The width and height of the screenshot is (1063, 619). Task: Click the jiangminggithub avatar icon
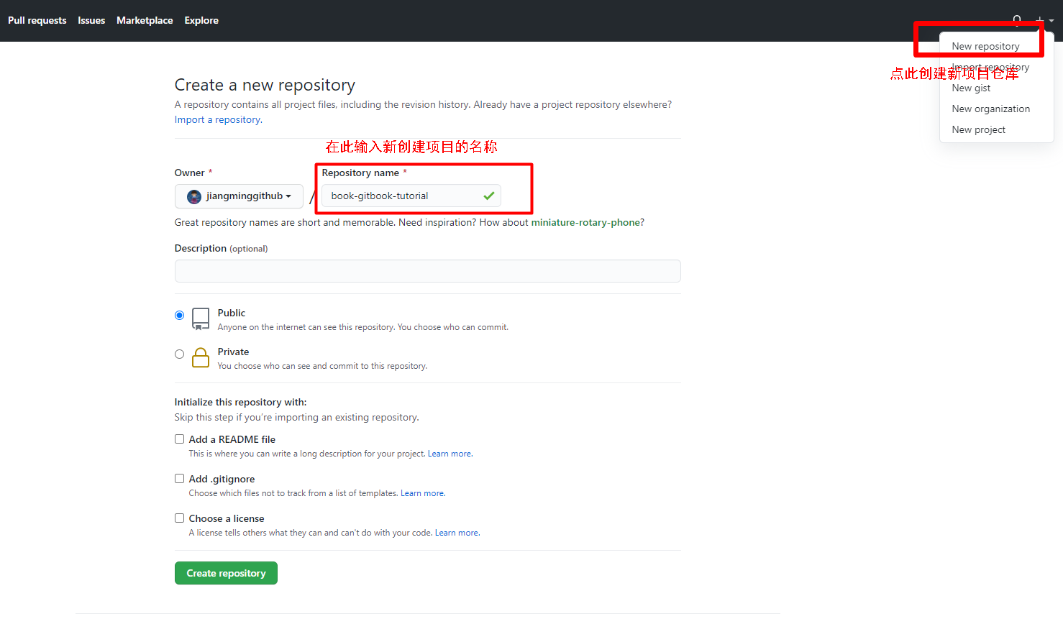[194, 196]
